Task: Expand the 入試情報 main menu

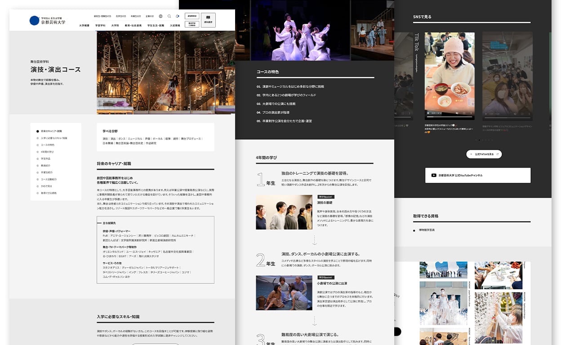Action: click(175, 26)
